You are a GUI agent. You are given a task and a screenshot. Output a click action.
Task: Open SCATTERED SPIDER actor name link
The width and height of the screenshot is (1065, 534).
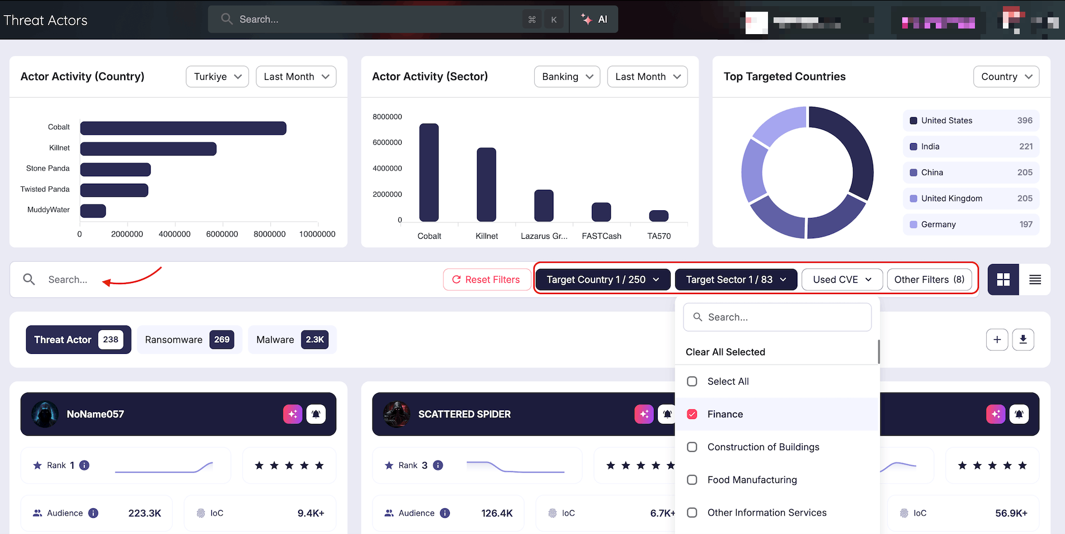pos(464,414)
